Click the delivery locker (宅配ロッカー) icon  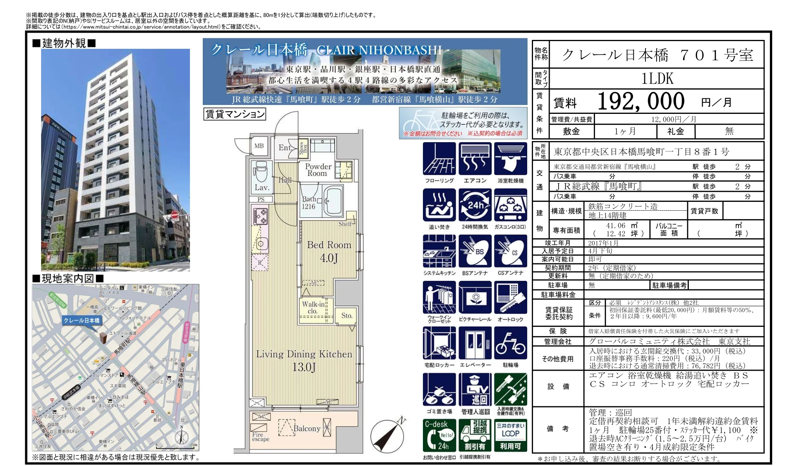pos(439,343)
